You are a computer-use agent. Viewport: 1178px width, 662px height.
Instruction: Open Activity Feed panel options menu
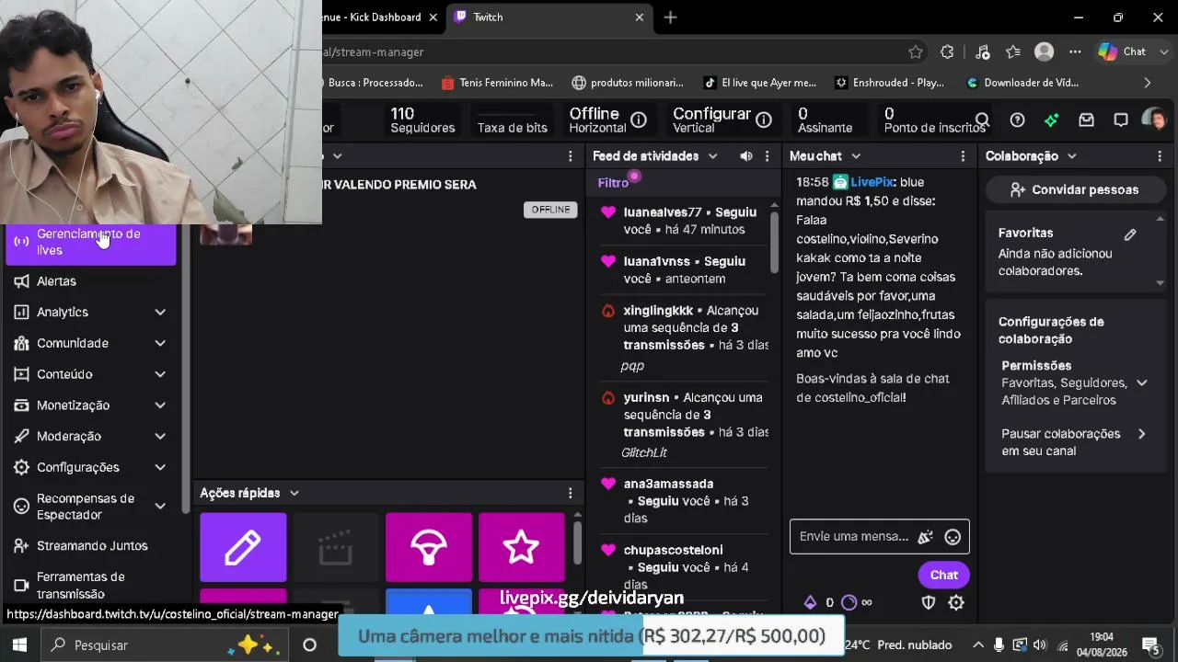click(767, 156)
